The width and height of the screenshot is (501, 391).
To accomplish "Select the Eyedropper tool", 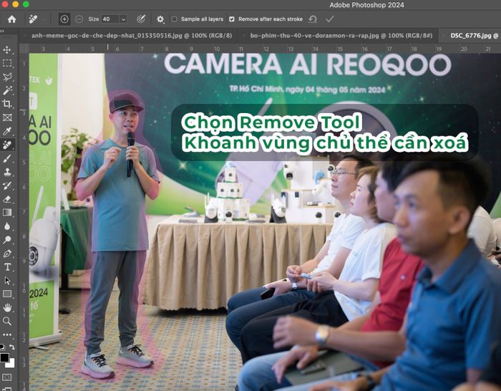I will click(7, 131).
